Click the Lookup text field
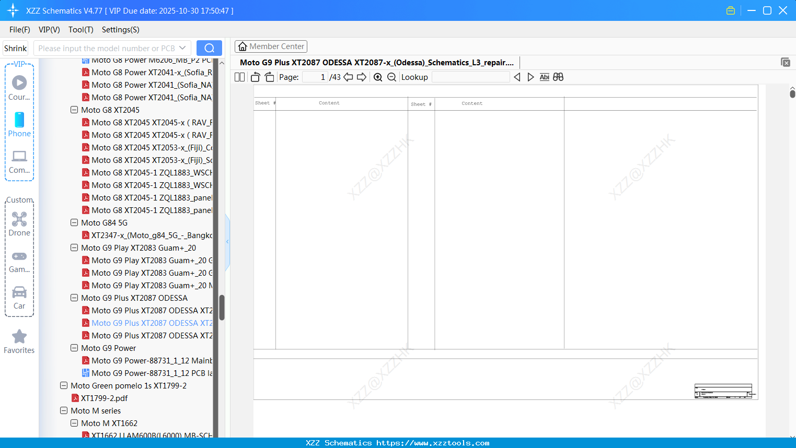This screenshot has height=448, width=796. tap(470, 77)
